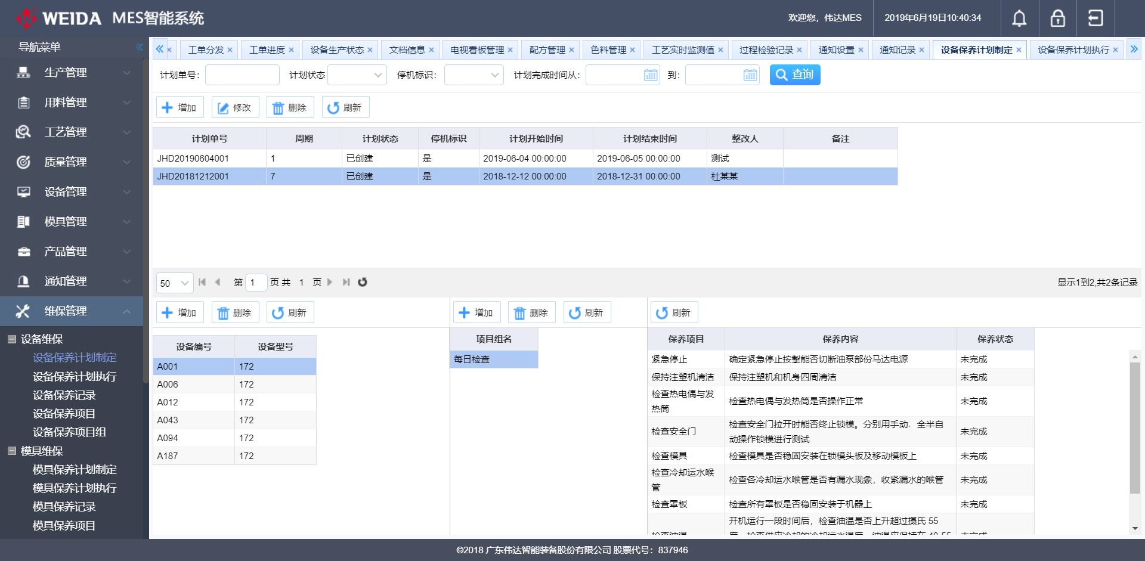This screenshot has height=561, width=1145.
Task: Click the 修改 edit button
Action: pyautogui.click(x=235, y=108)
